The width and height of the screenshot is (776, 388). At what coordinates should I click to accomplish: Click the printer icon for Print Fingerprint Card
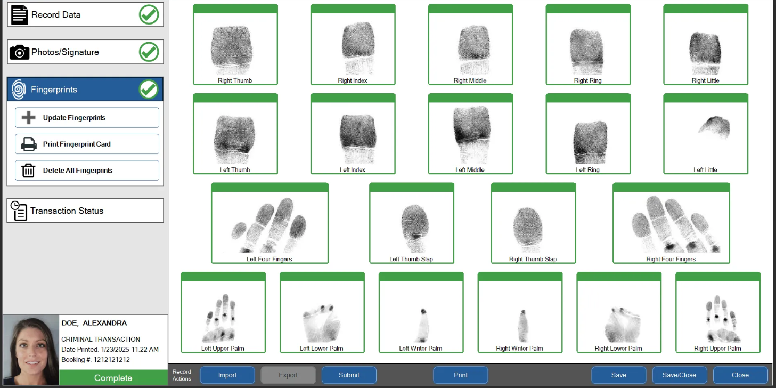click(x=29, y=144)
